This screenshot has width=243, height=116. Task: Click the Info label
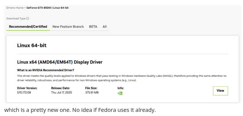point(121,88)
